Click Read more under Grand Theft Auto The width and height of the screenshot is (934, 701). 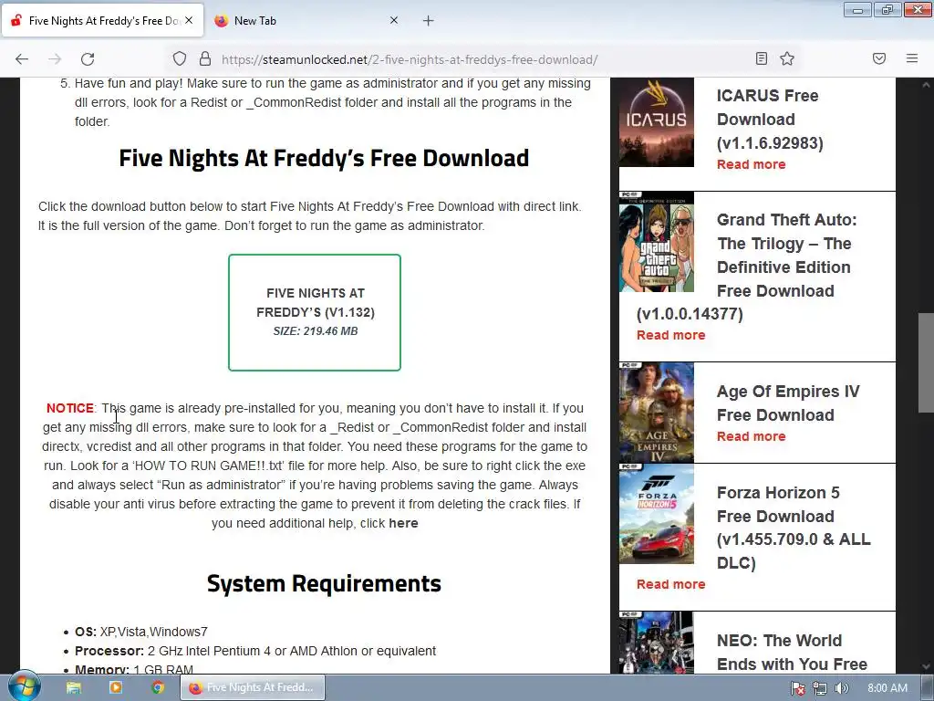pyautogui.click(x=670, y=335)
